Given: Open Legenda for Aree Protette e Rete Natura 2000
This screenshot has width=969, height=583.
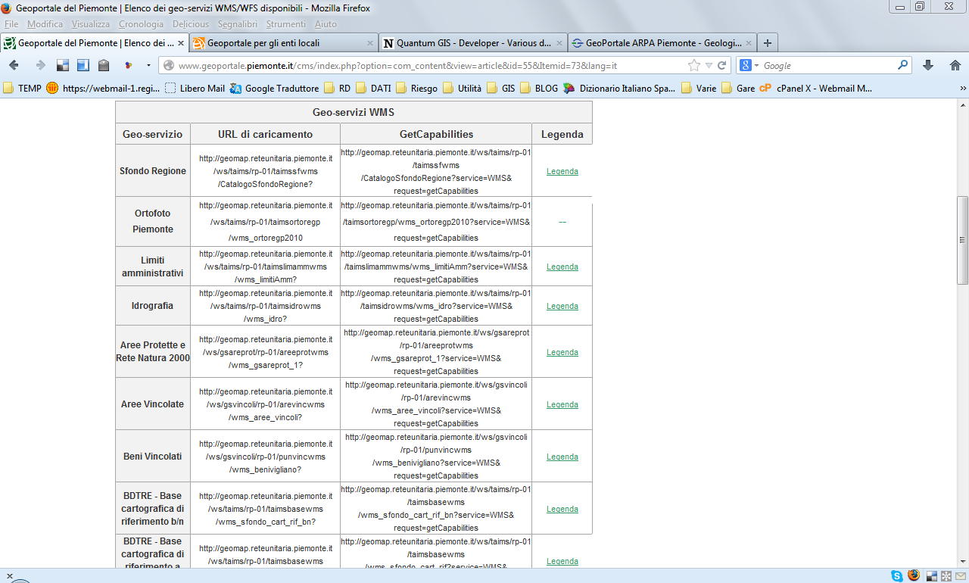Looking at the screenshot, I should pos(562,352).
